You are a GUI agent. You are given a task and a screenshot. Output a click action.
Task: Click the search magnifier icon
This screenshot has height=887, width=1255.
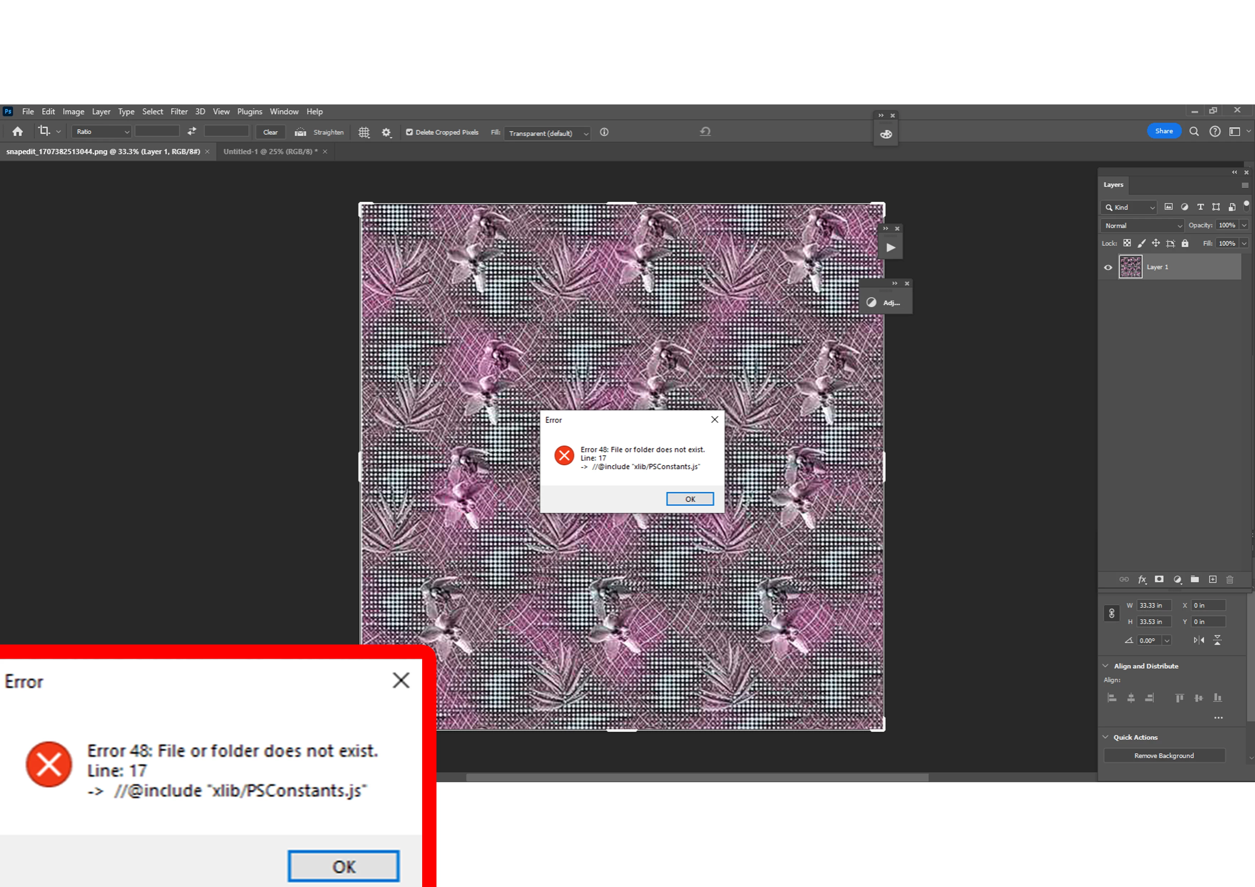[1194, 132]
